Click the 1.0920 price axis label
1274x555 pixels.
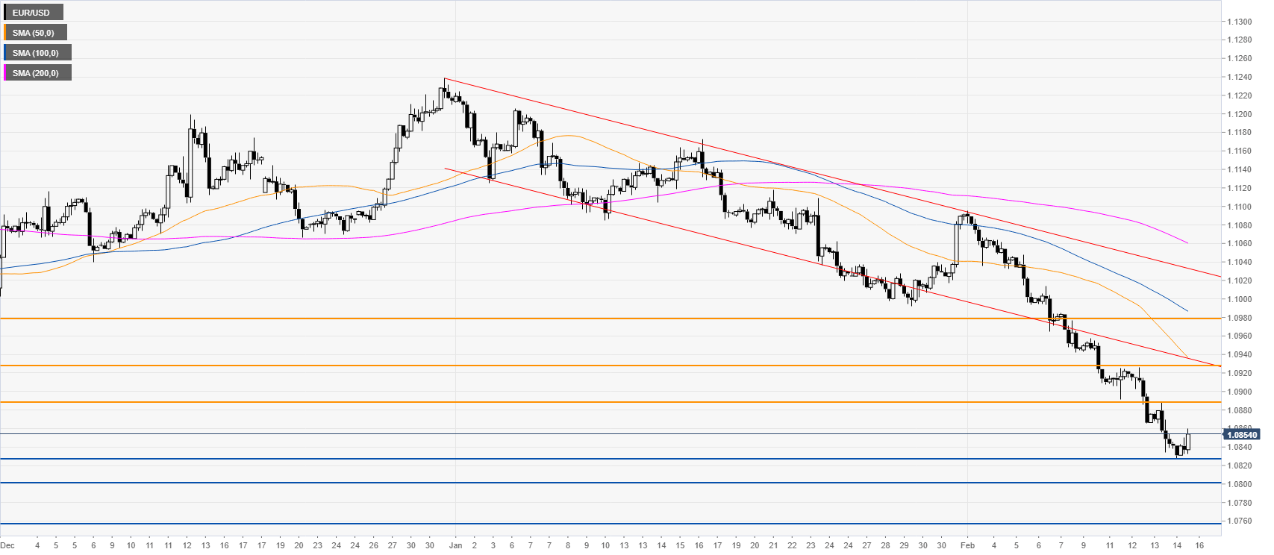pos(1239,373)
